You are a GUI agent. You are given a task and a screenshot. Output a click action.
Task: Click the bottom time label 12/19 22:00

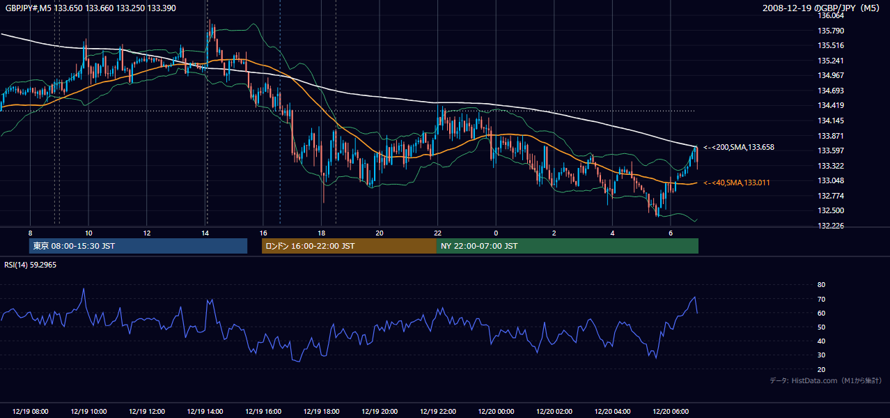437,412
